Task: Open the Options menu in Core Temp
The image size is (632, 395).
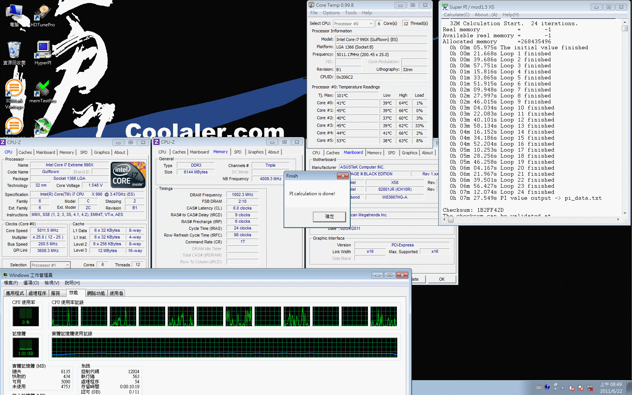Action: click(331, 13)
